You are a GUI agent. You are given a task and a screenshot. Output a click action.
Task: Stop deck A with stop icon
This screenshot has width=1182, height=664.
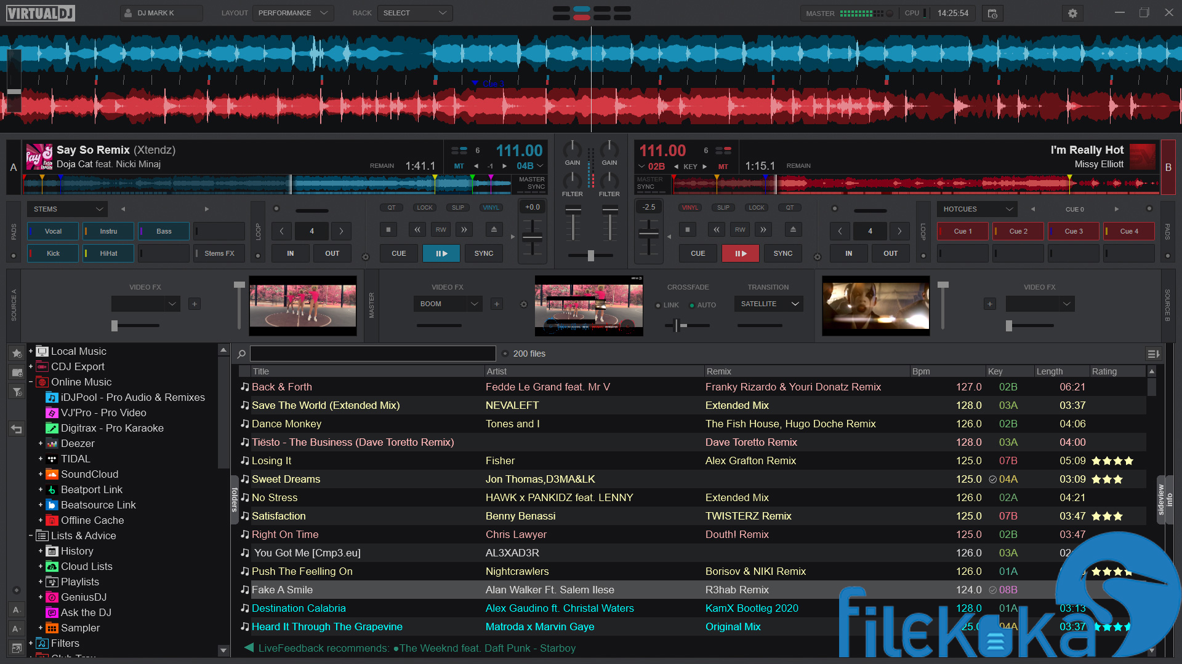coord(388,230)
